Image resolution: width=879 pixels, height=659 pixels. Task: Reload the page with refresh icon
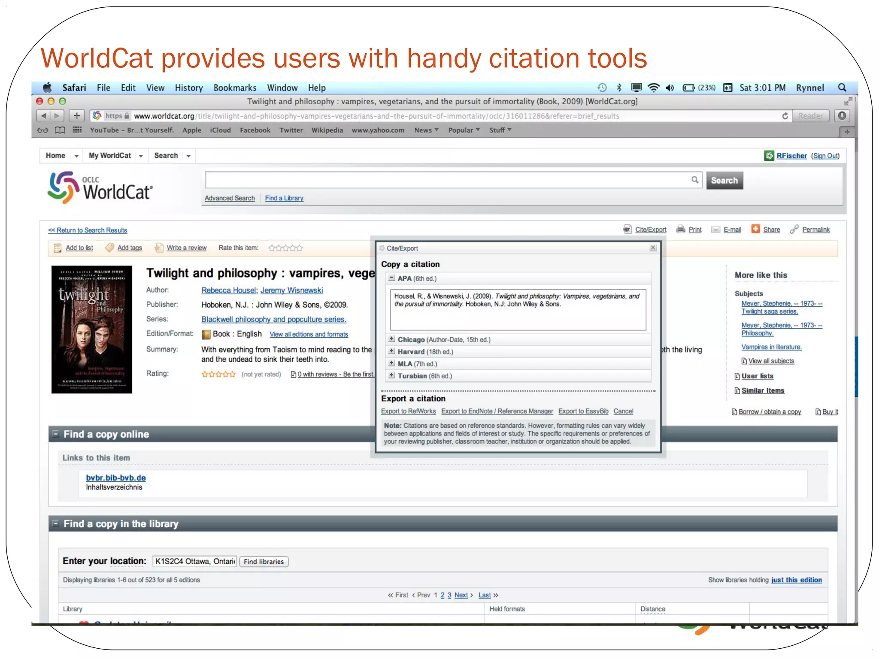pyautogui.click(x=785, y=116)
